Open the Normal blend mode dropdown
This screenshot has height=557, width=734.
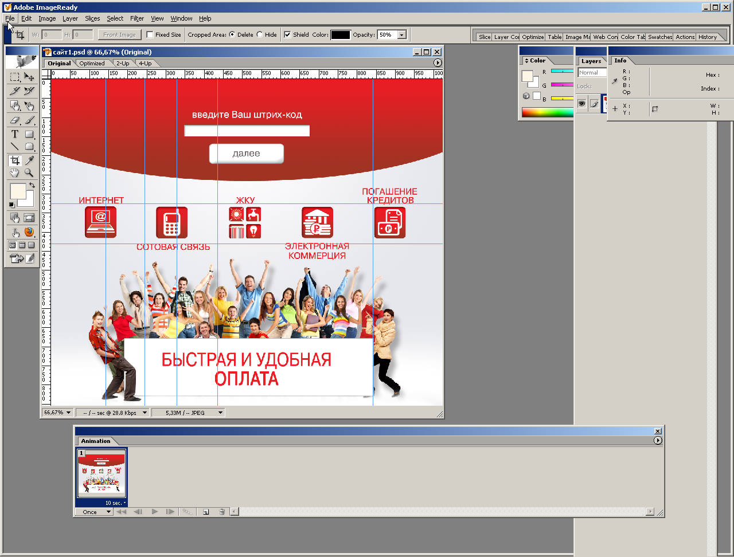[x=591, y=73]
